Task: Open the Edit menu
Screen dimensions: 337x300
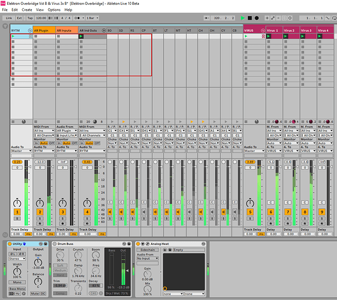Action: point(14,10)
